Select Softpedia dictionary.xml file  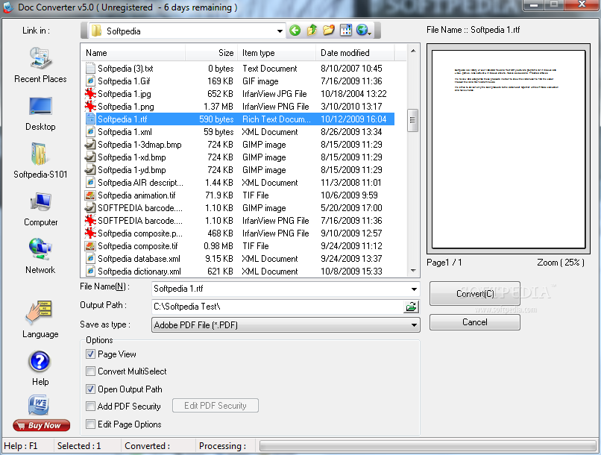[239, 272]
